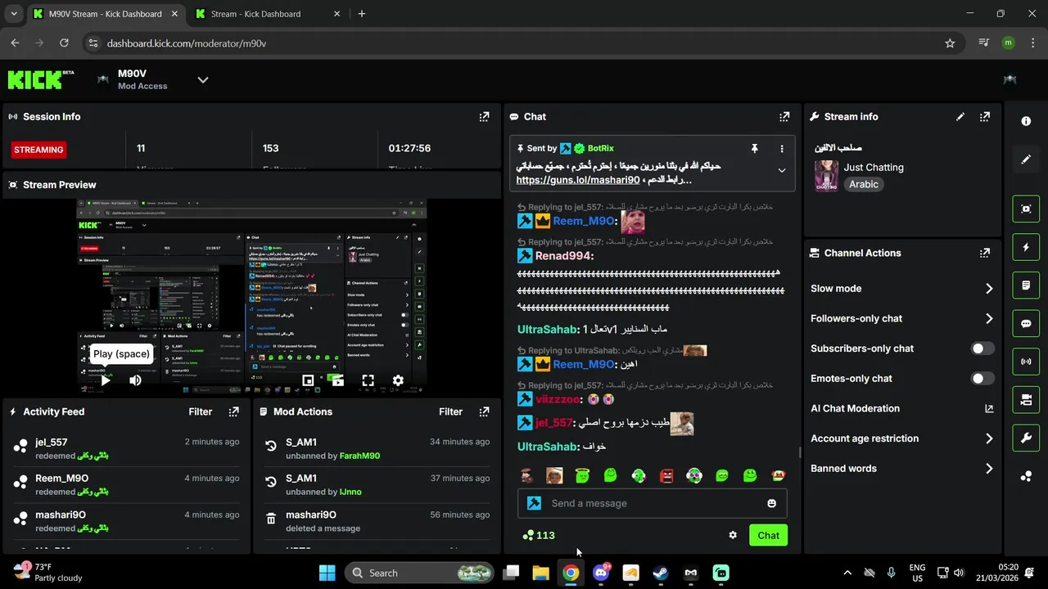Pop out the Stream info panel
Screen dimensions: 1048x589
click(x=985, y=117)
